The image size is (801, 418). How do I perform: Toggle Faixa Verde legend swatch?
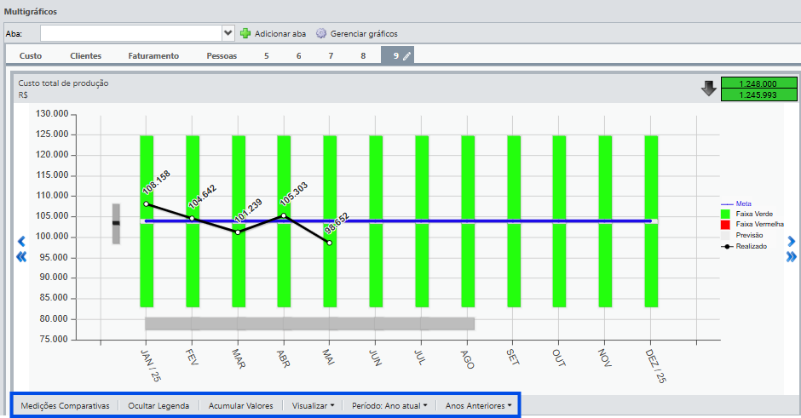725,214
